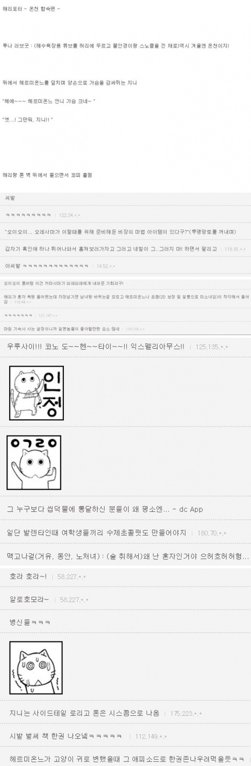Click the comment 알로호모라~

(29, 599)
